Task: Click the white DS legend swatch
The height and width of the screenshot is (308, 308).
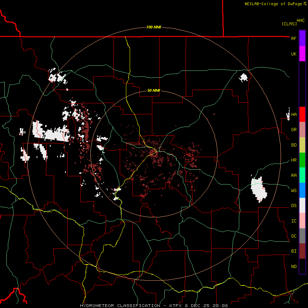Action: pos(302,205)
